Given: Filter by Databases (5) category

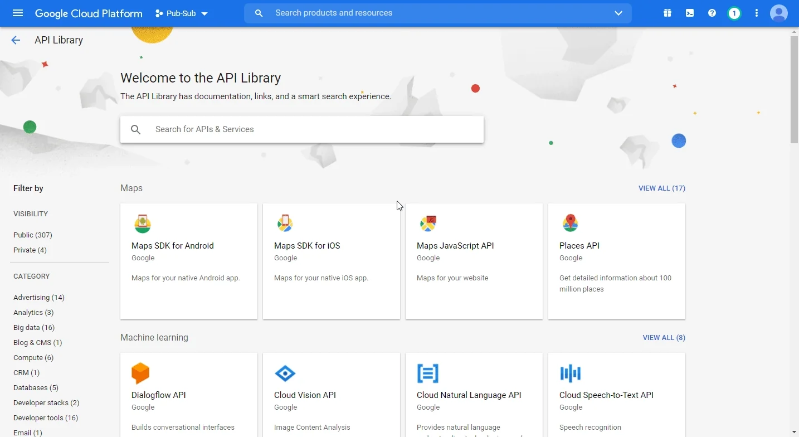Looking at the screenshot, I should pyautogui.click(x=36, y=387).
